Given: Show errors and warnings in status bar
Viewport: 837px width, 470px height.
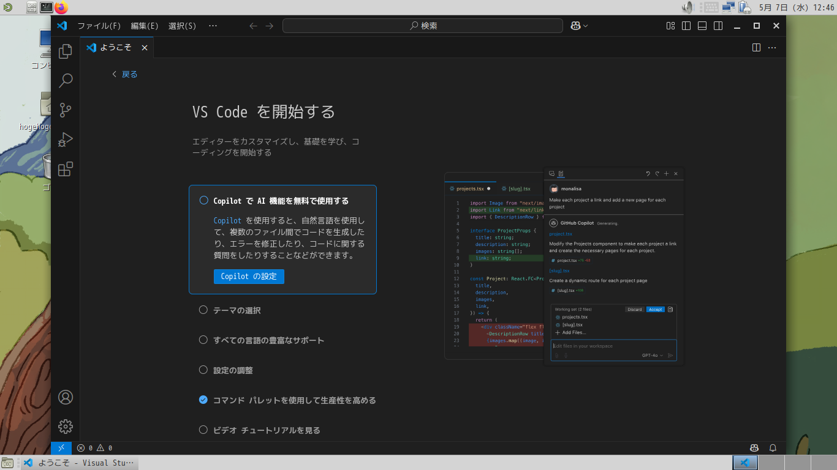Looking at the screenshot, I should tap(94, 448).
